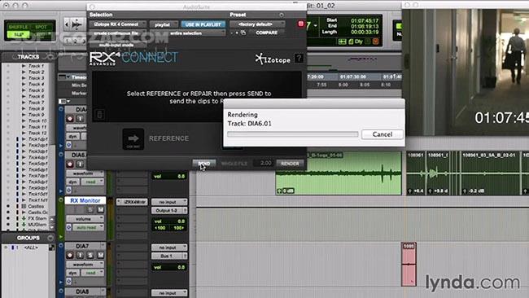The image size is (529, 298).
Task: Select the light green audio clip on DIA6
Action: [339, 173]
